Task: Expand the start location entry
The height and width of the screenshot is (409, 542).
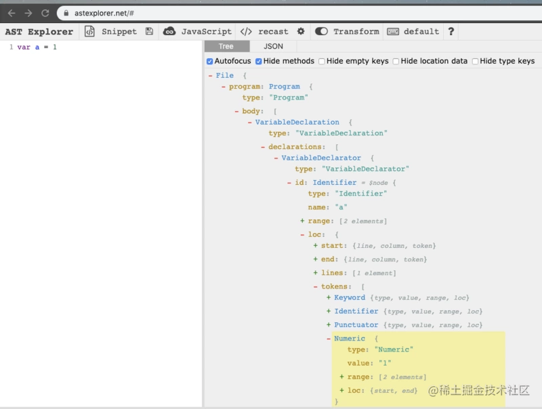Action: click(315, 246)
